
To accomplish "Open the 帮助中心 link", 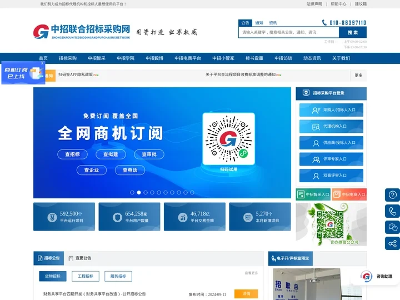I will click(x=338, y=4).
